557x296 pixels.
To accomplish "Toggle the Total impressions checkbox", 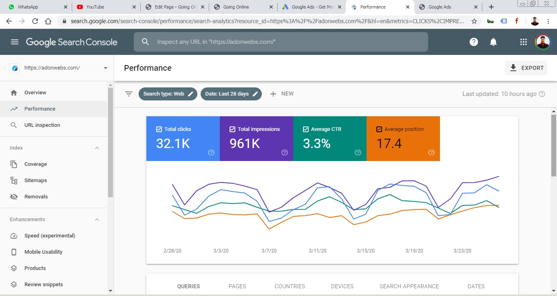I will 232,129.
